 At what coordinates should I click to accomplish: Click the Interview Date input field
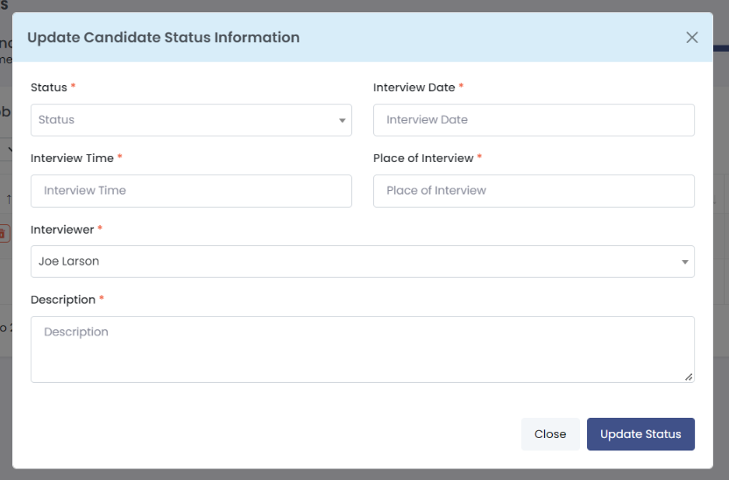pos(534,120)
